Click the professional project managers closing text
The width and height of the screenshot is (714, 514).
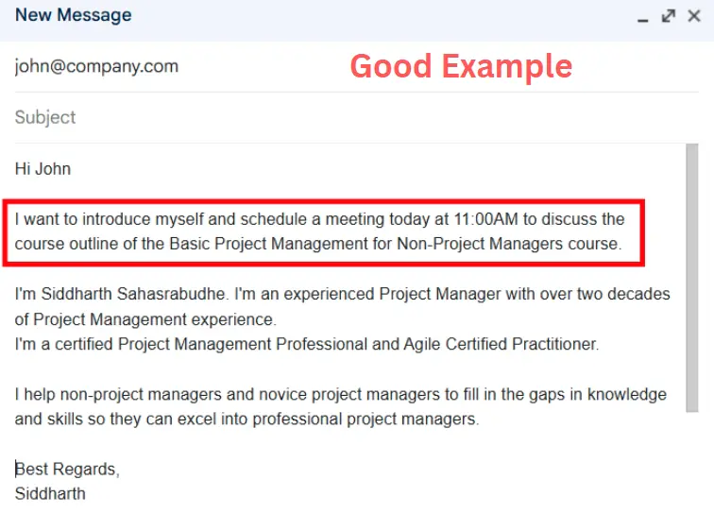tap(365, 420)
